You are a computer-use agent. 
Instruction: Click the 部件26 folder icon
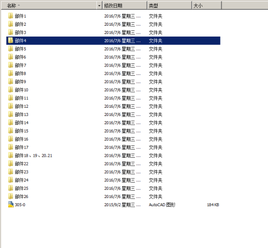(x=10, y=196)
